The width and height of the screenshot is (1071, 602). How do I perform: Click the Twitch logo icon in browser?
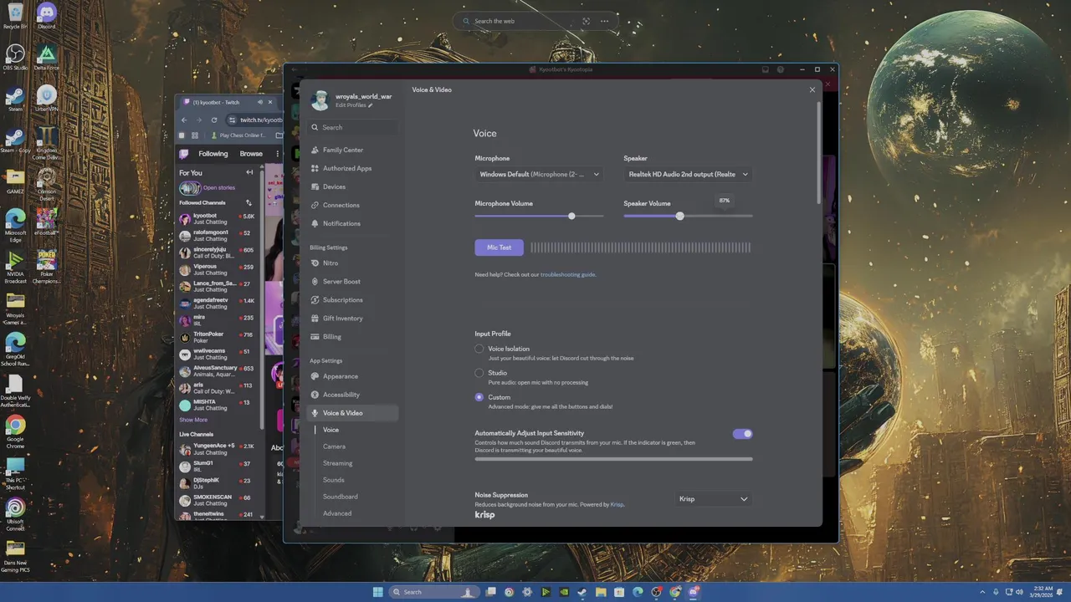(x=184, y=154)
